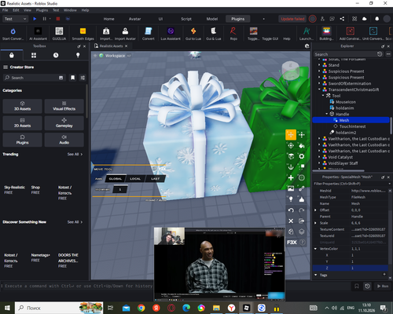This screenshot has height=314, width=393.
Task: Click the F3X Redo arrow
Action: 302,210
